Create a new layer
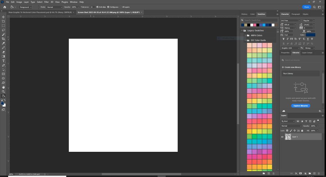Image resolution: width=326 pixels, height=177 pixels. (314, 173)
